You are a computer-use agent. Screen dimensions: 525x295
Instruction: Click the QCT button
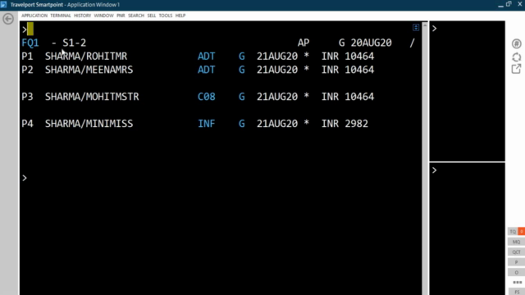(516, 252)
